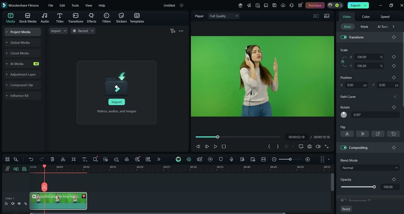Open the Full Quality dropdown
The width and height of the screenshot is (404, 214).
click(x=224, y=16)
